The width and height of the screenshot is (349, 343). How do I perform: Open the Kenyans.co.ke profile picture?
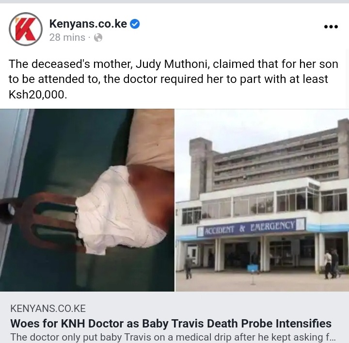[26, 29]
